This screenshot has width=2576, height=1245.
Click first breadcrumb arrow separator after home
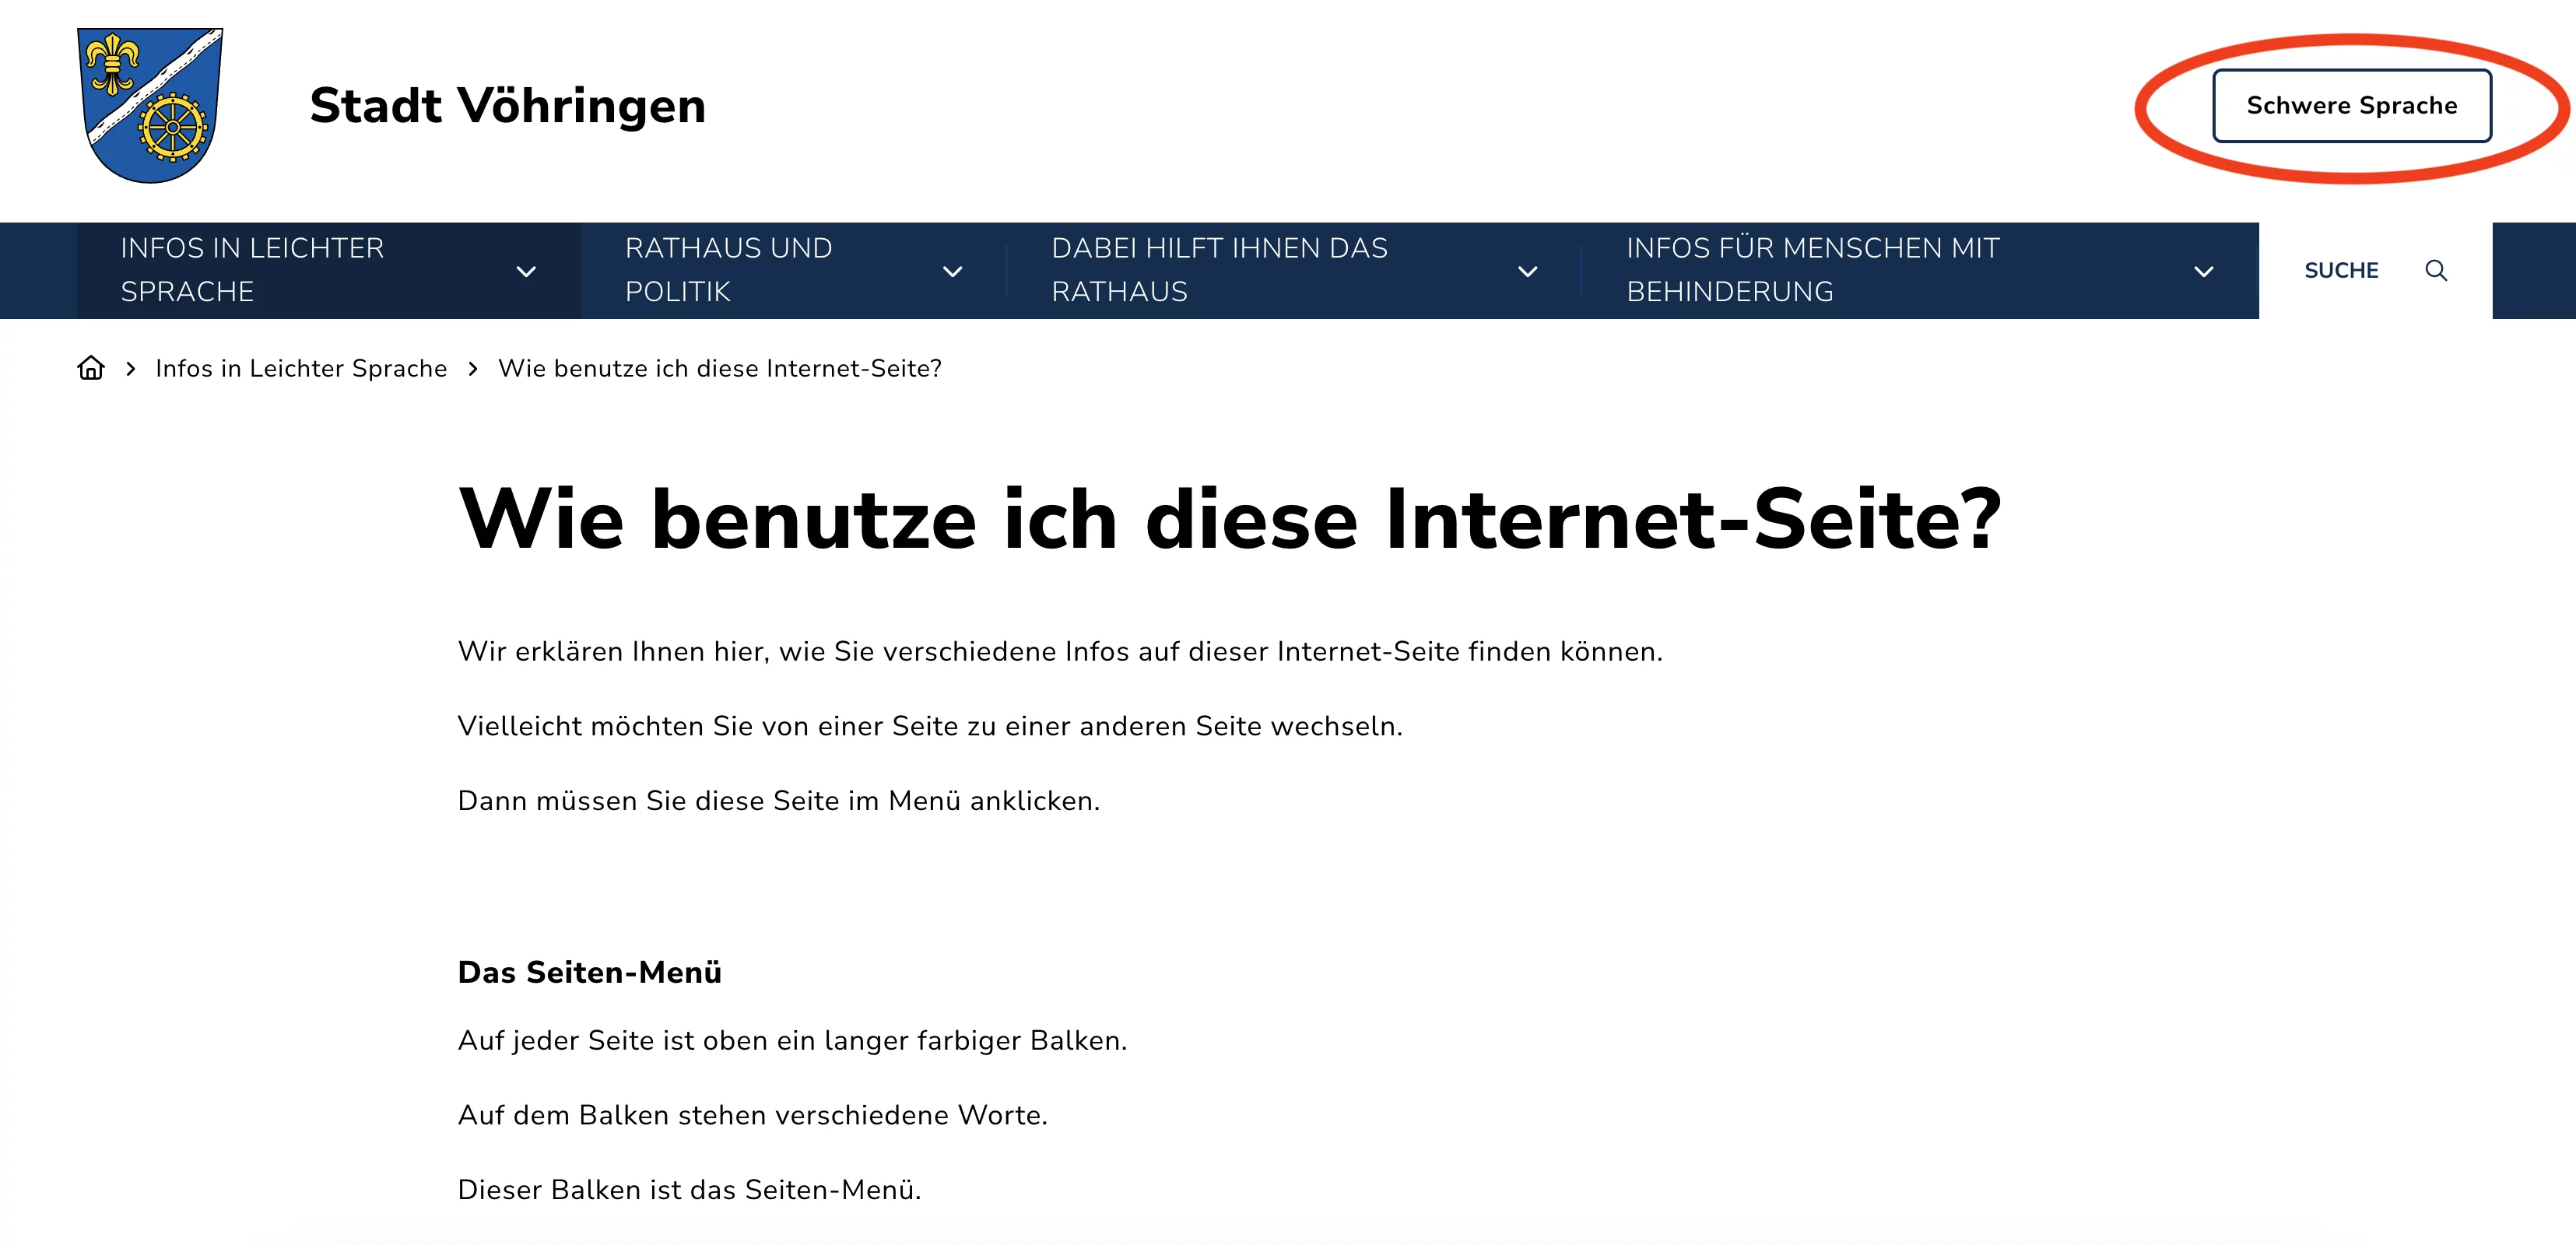coord(131,369)
